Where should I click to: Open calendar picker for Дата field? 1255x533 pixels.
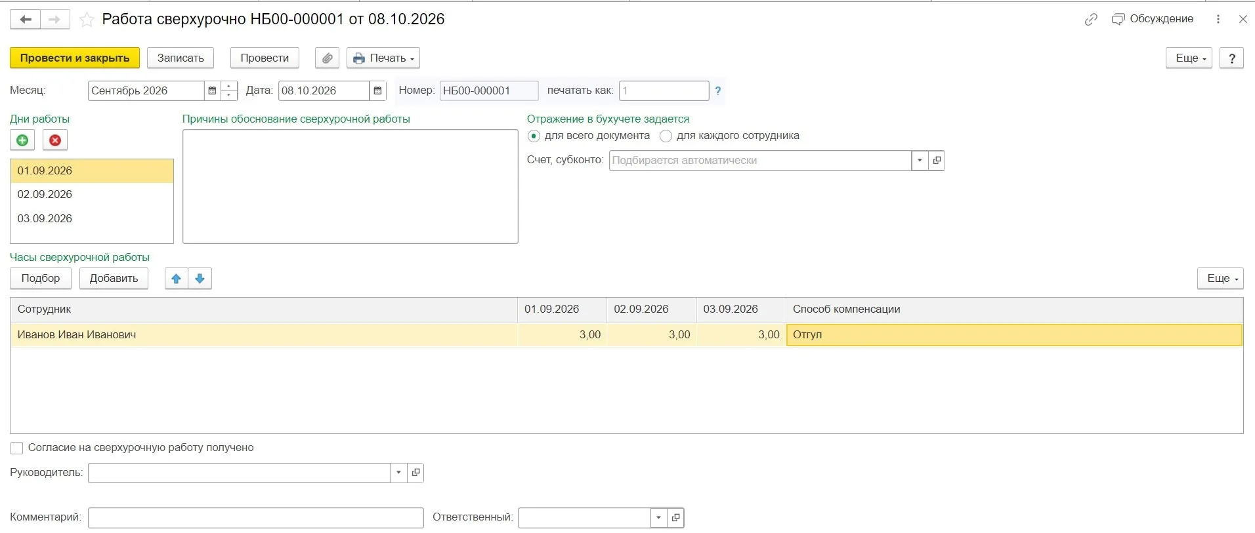point(377,90)
